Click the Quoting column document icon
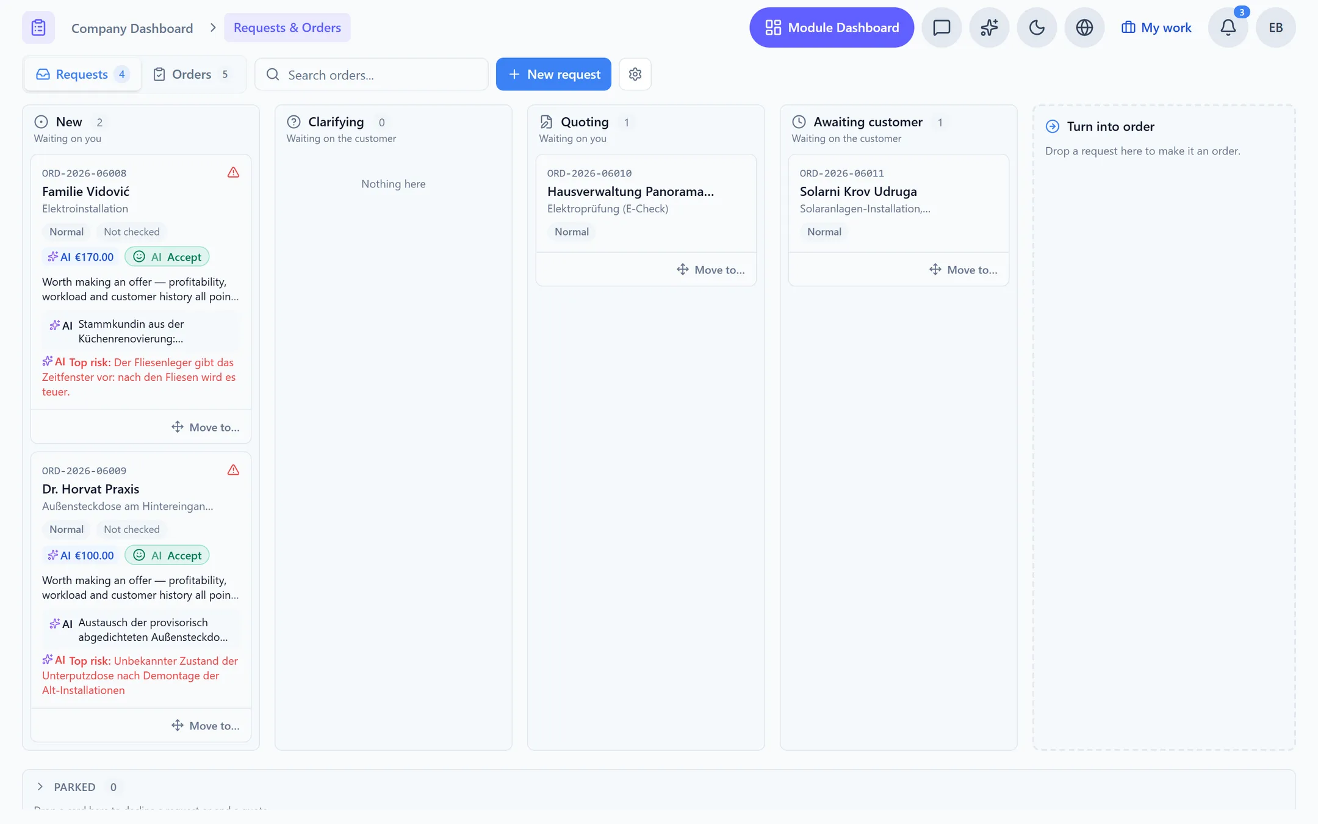The width and height of the screenshot is (1318, 824). point(546,122)
